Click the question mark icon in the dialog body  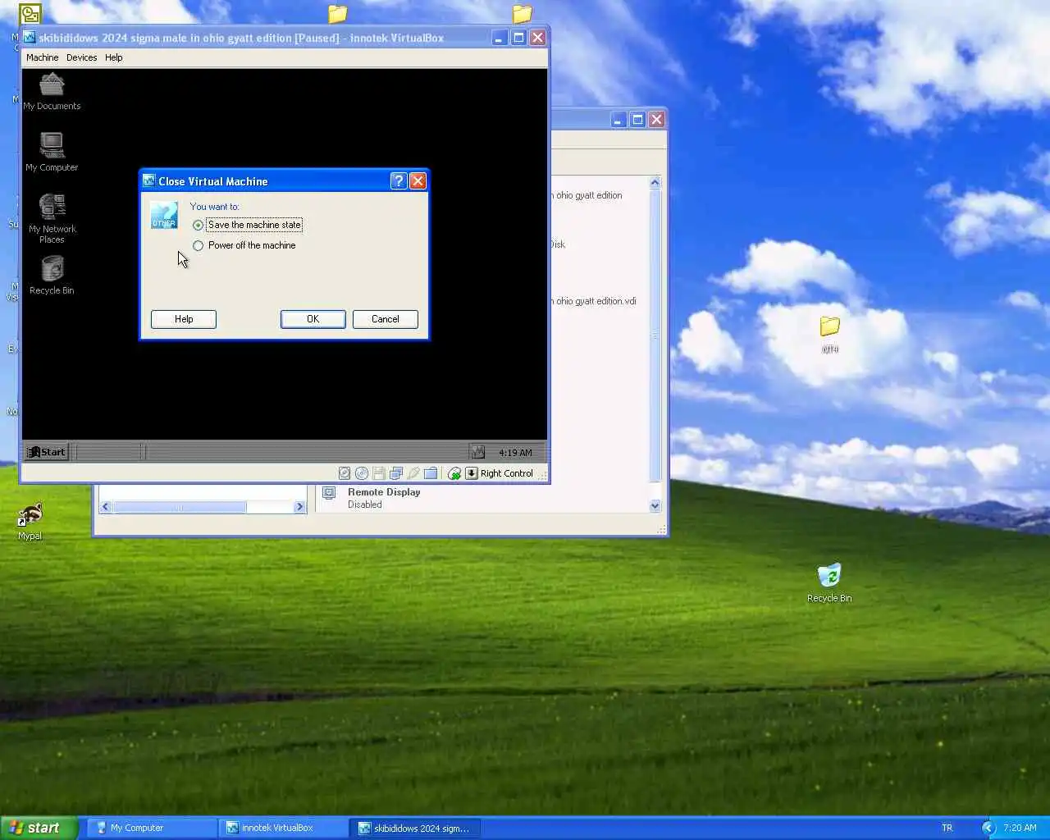pyautogui.click(x=164, y=215)
